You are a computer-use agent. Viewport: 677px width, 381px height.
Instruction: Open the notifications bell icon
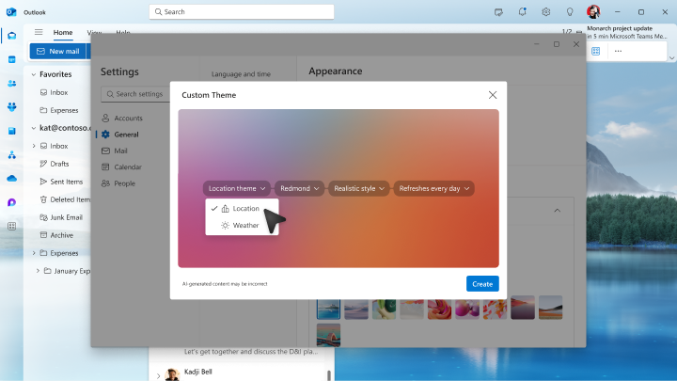point(523,12)
